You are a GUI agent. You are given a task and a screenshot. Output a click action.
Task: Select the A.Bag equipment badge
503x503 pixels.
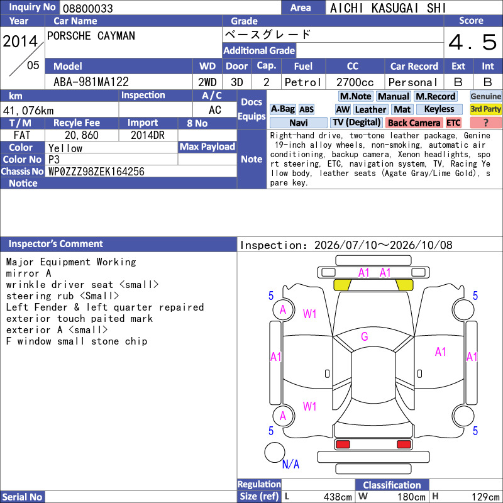282,109
